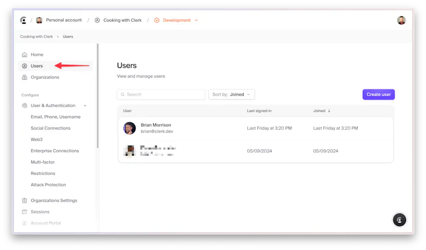This screenshot has height=250, width=426.
Task: Open the Development environment dropdown chevron
Action: 197,21
